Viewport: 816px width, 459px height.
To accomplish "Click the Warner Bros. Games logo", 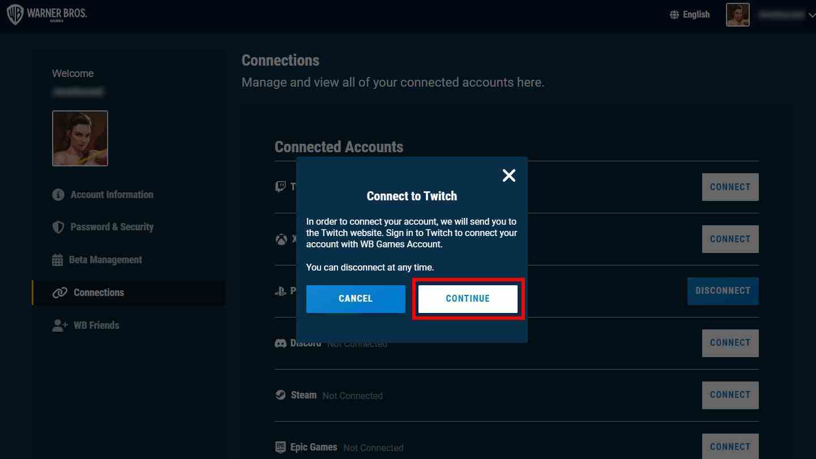I will [x=46, y=15].
